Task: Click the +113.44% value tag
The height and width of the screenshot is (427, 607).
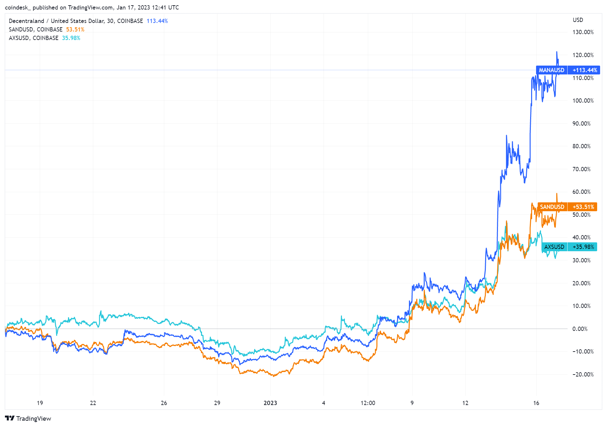Action: pyautogui.click(x=585, y=70)
